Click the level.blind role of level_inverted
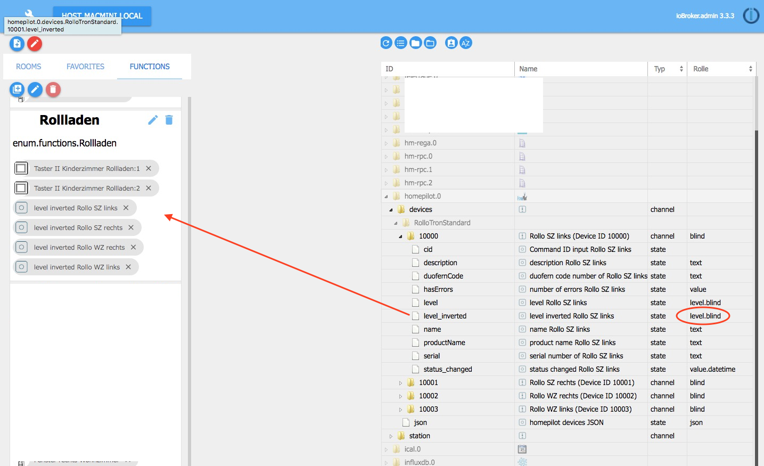 [x=705, y=316]
